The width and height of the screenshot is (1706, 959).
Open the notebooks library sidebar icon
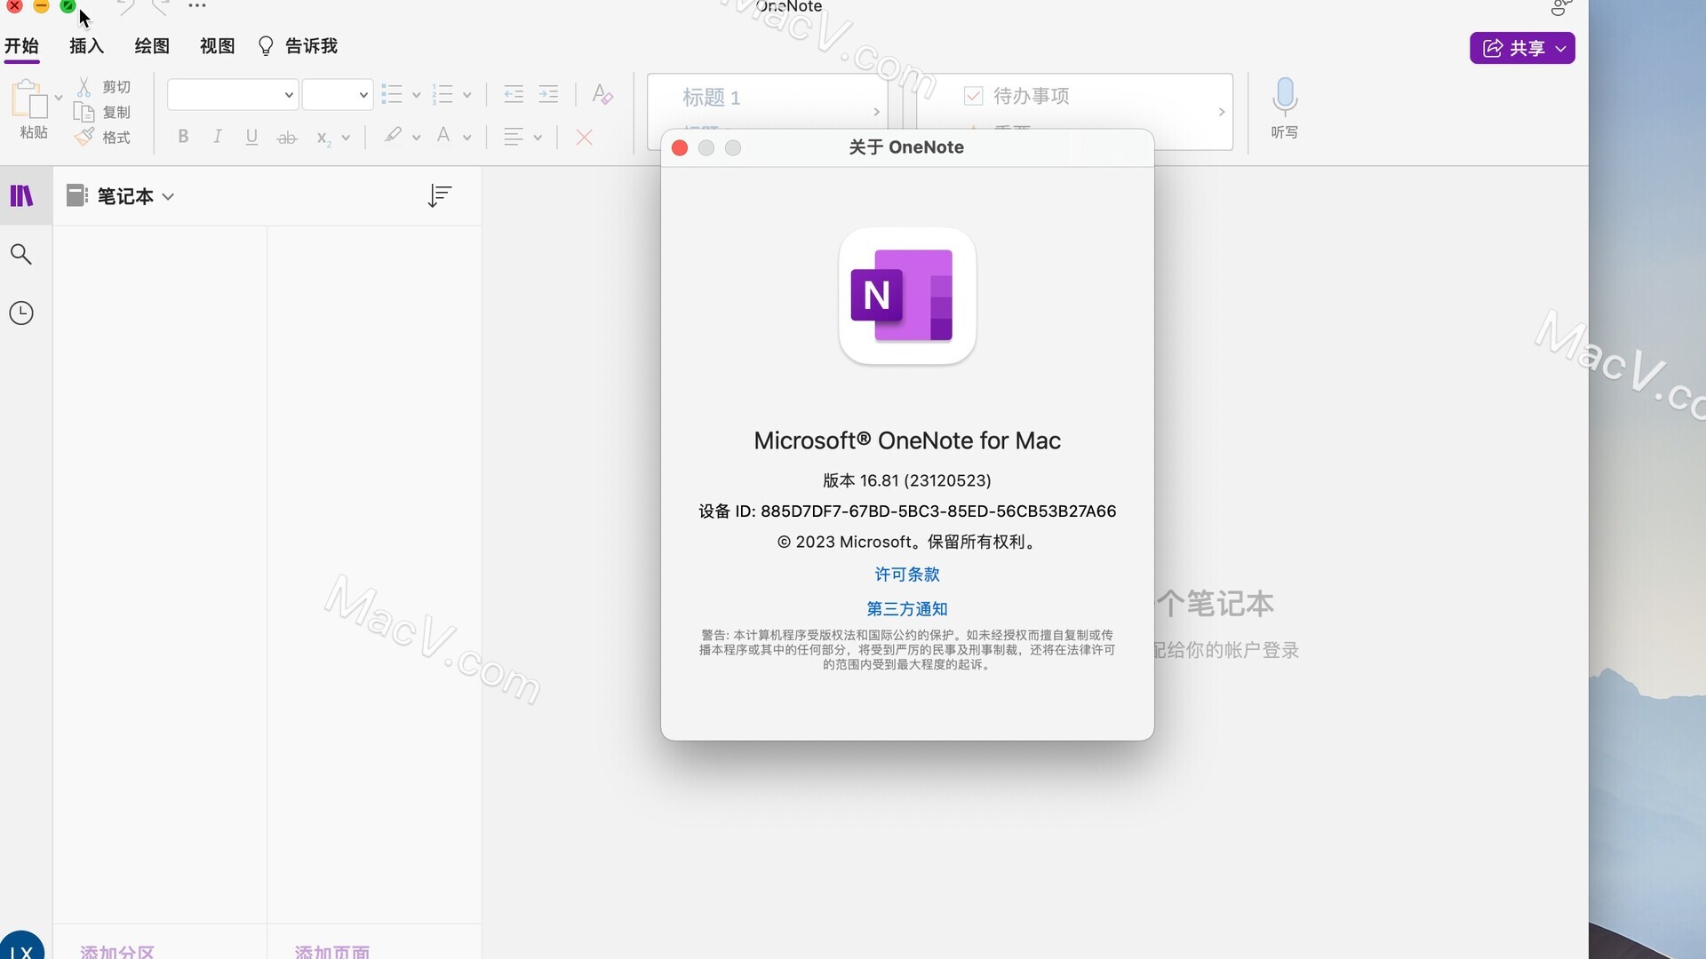[x=21, y=195]
